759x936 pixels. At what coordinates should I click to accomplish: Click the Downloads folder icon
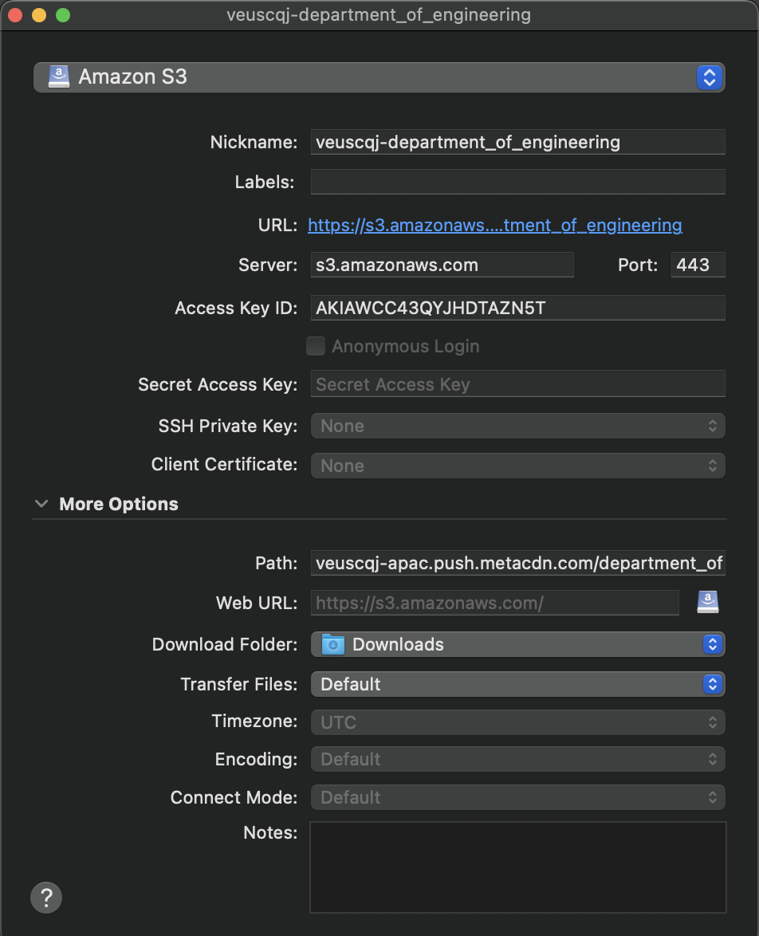coord(333,645)
